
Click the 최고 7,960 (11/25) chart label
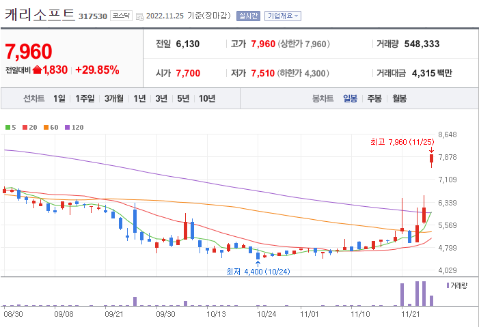coord(402,142)
